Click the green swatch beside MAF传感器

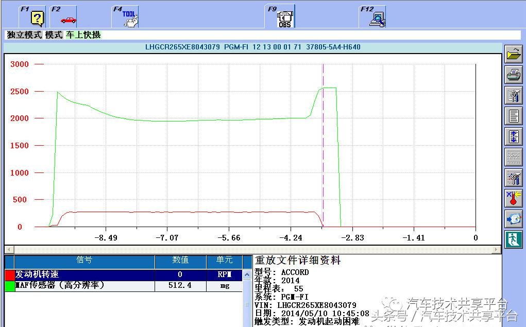(x=10, y=286)
